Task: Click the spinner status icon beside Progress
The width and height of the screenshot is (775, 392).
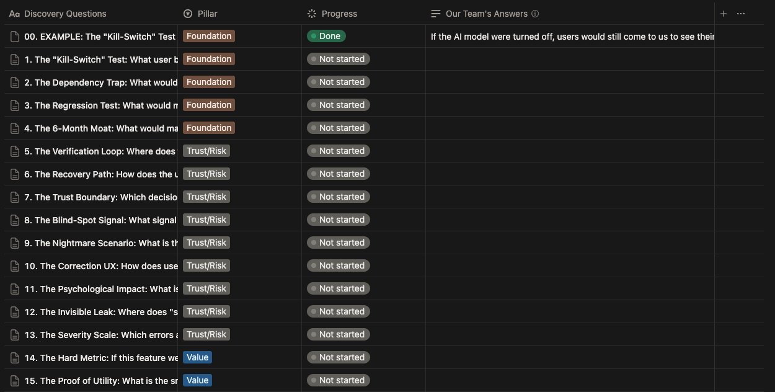Action: pos(311,13)
